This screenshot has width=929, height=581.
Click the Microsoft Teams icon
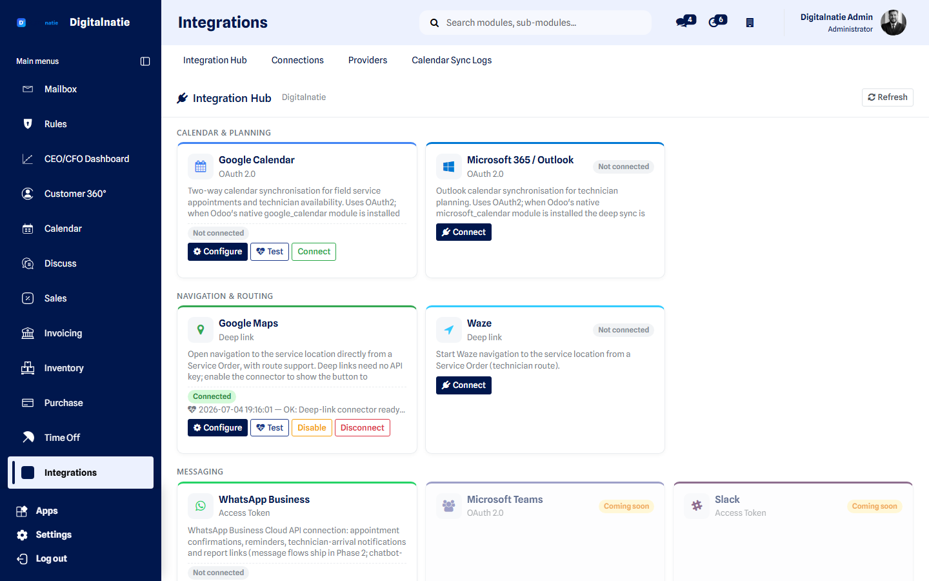click(x=449, y=506)
